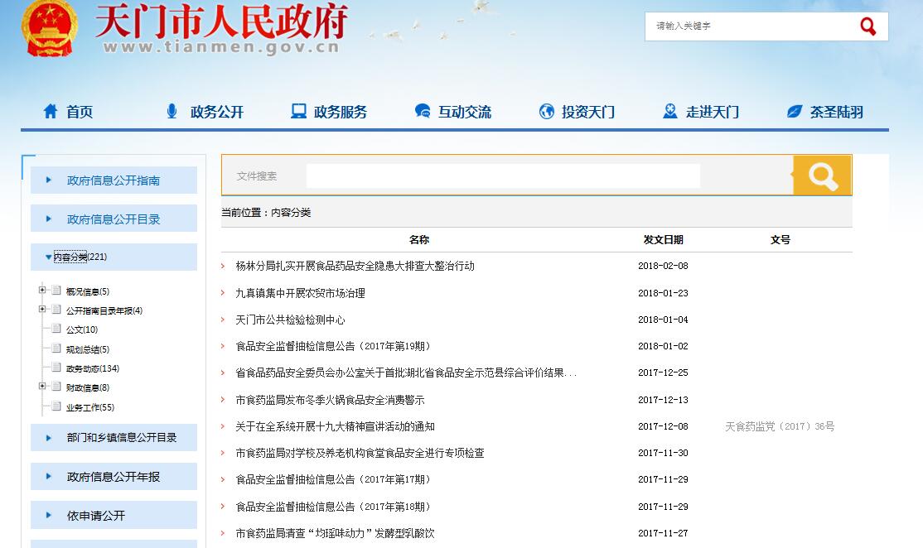Open article 九真镇集中开展农贸市场治理
This screenshot has height=548, width=923.
tap(300, 293)
